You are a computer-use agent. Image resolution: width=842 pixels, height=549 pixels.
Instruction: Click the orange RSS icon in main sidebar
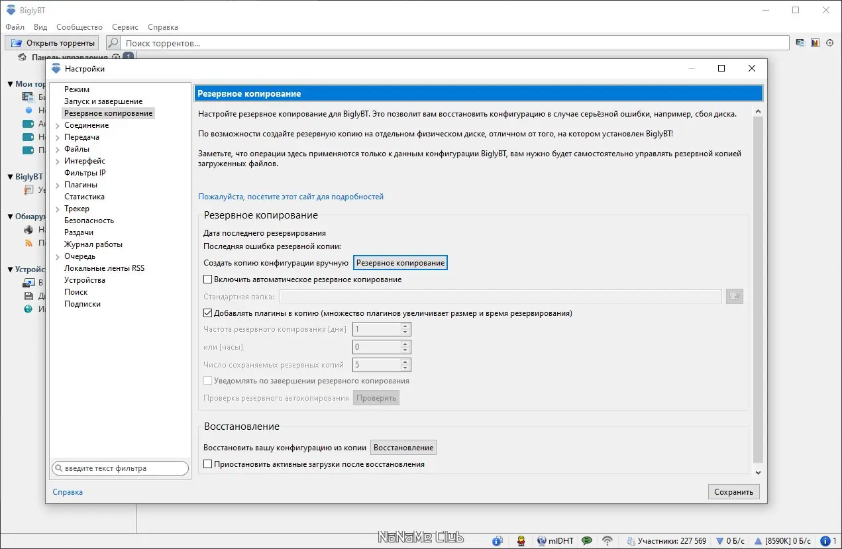tap(28, 243)
